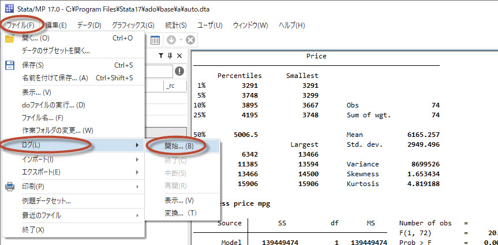Click the Std. dev. value 2949.496
The image size is (498, 245).
(x=424, y=145)
